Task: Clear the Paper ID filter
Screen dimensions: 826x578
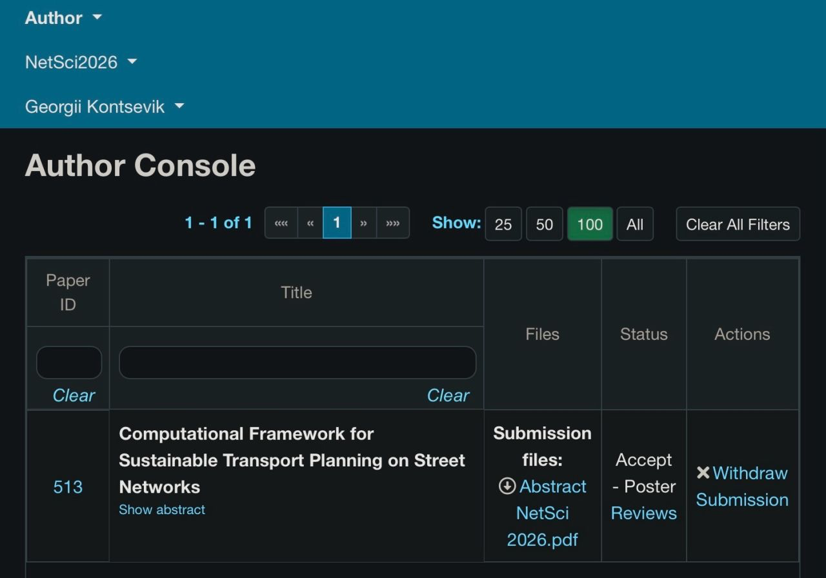Action: point(74,395)
